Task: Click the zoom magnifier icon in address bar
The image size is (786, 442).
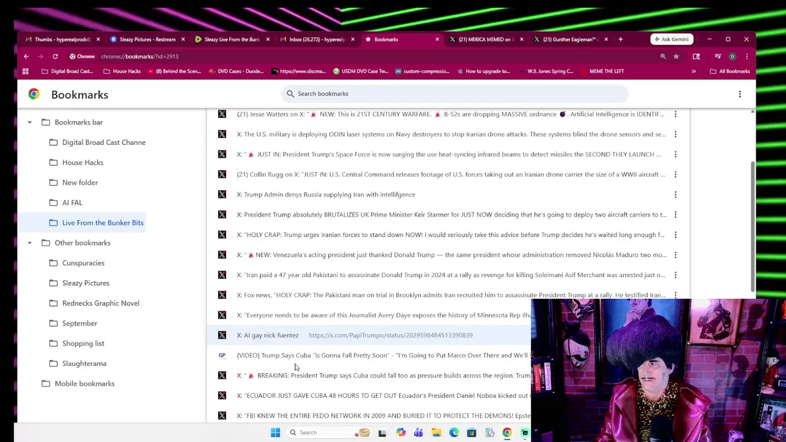Action: click(x=663, y=56)
